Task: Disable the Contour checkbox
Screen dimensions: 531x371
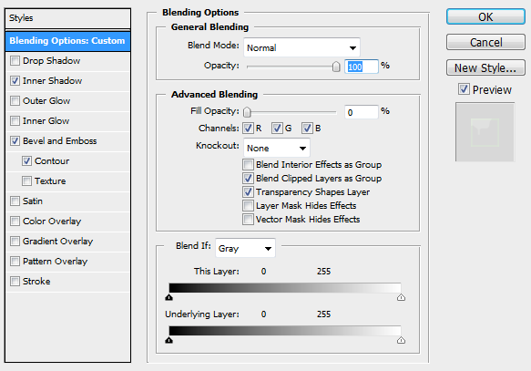Action: [x=26, y=161]
